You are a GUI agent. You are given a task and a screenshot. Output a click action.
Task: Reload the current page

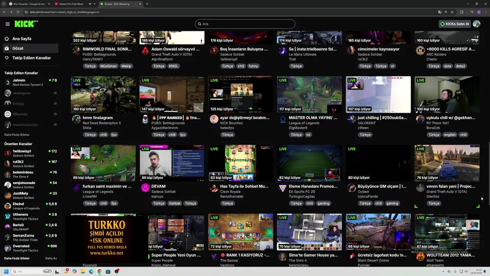(x=18, y=12)
